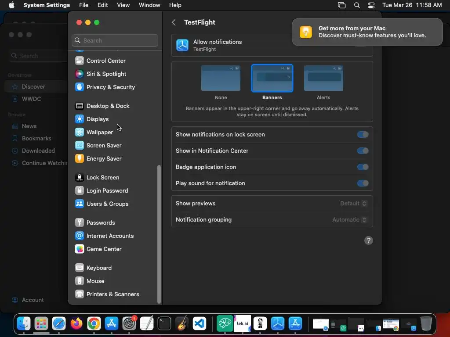Open the Edit menu

tap(102, 5)
